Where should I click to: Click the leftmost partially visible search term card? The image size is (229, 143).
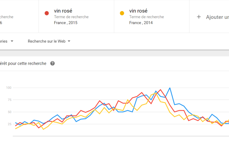[x=19, y=16]
